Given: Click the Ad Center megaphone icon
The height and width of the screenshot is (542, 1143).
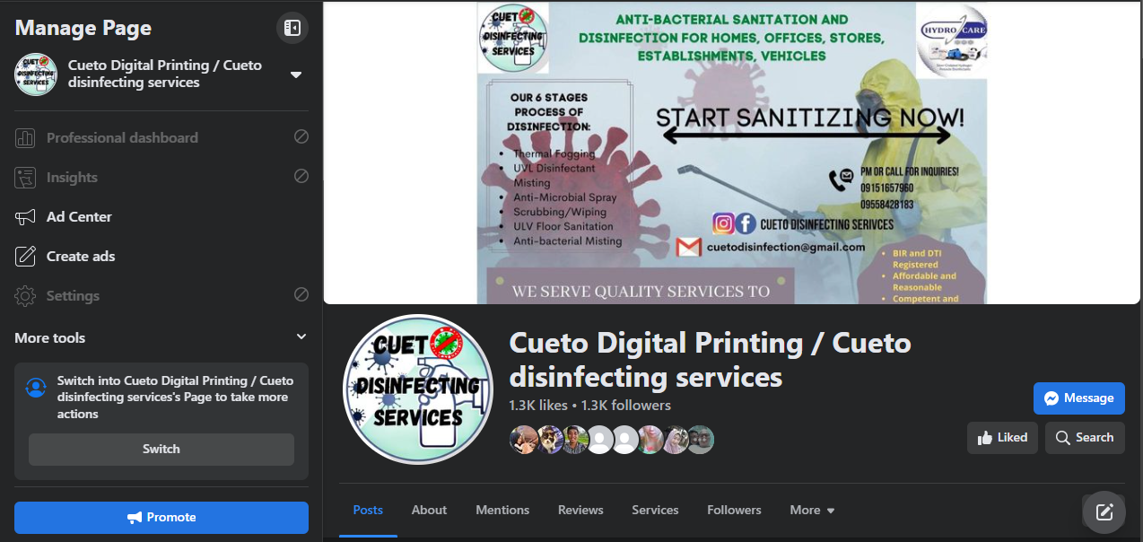Looking at the screenshot, I should point(25,217).
